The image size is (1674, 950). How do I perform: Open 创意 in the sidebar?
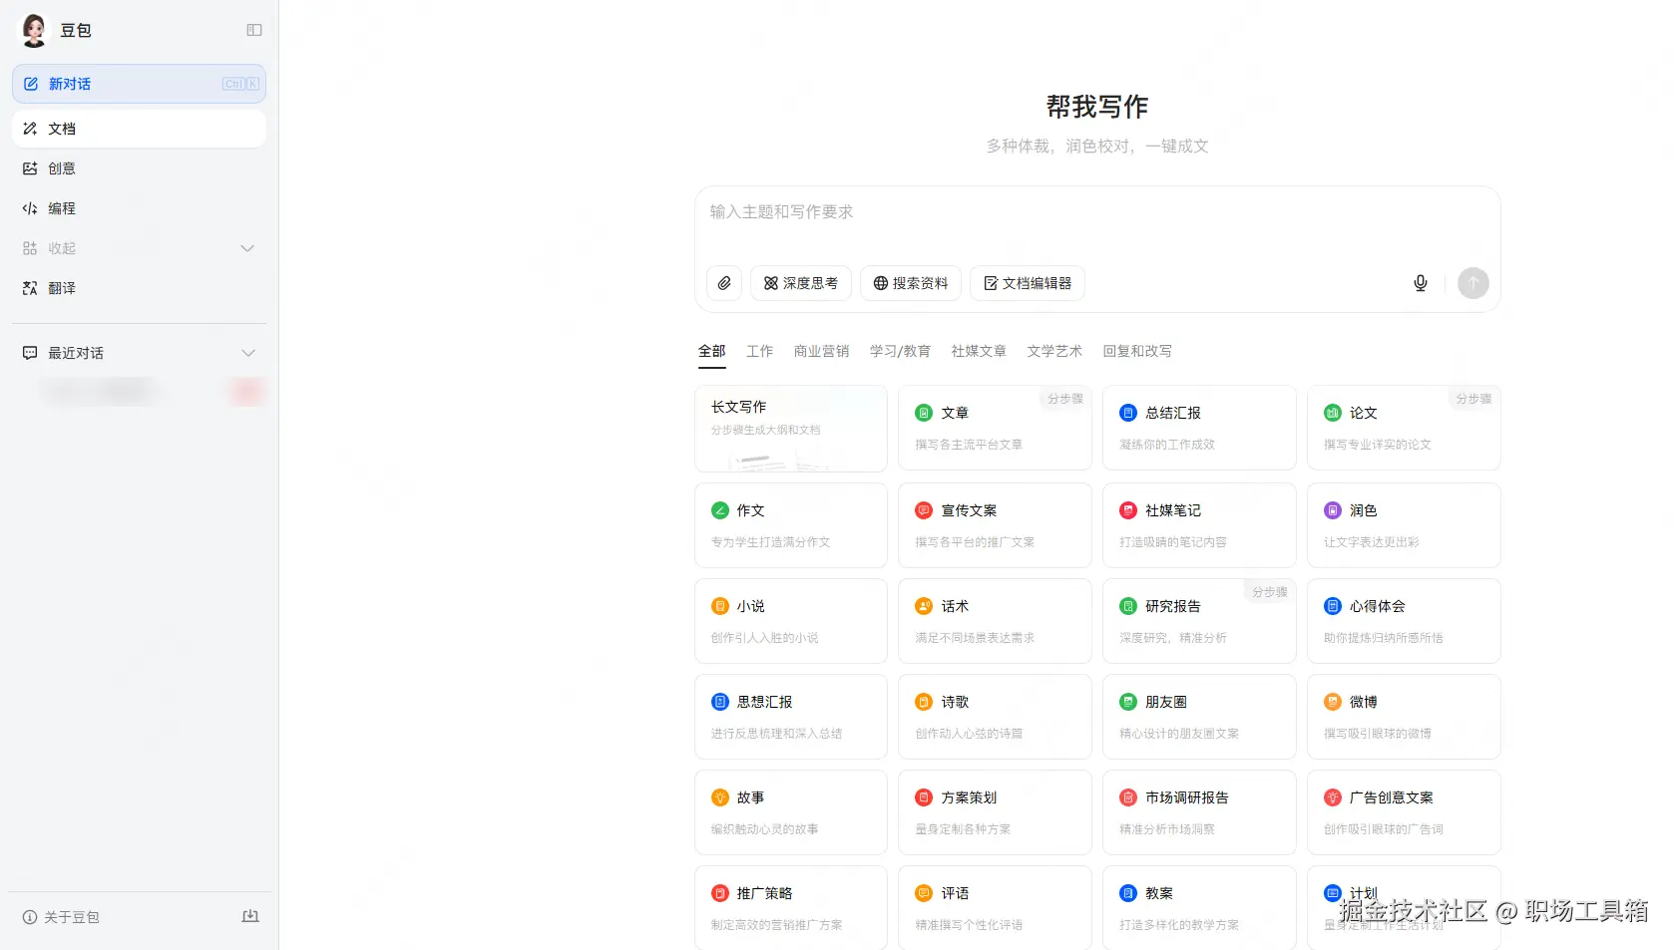pyautogui.click(x=139, y=168)
